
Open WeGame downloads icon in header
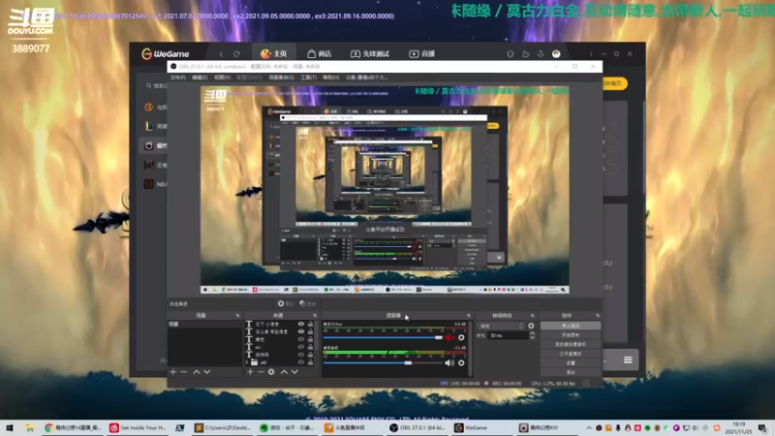coord(541,54)
